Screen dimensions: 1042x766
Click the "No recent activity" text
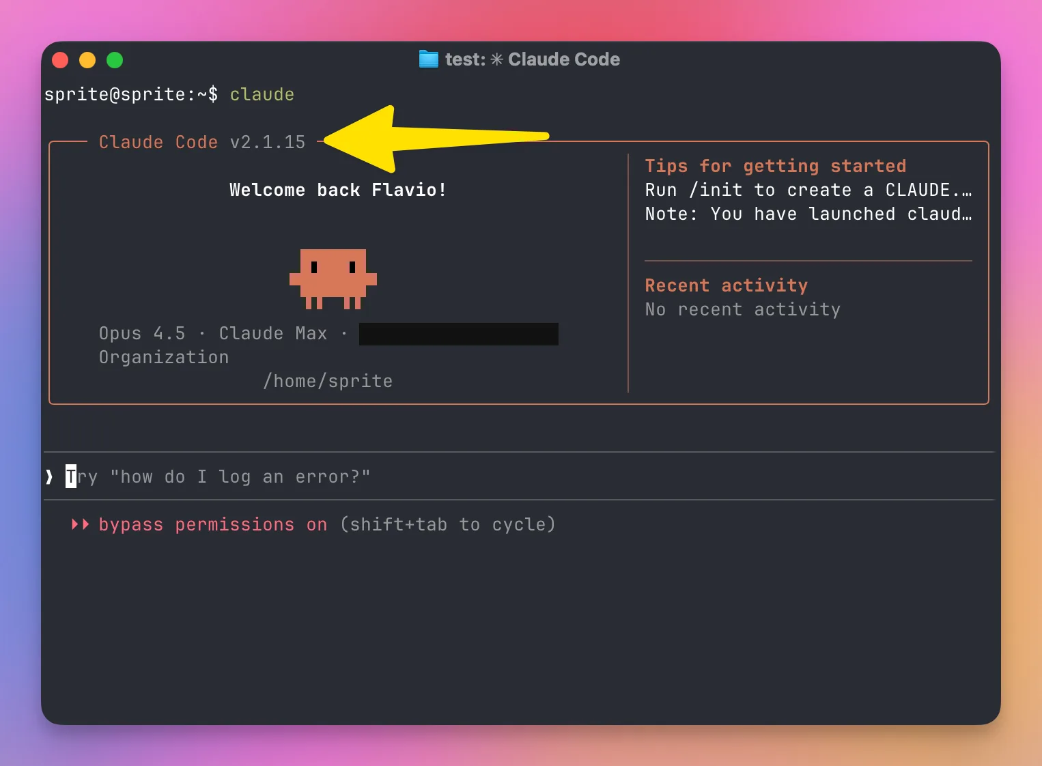(743, 309)
